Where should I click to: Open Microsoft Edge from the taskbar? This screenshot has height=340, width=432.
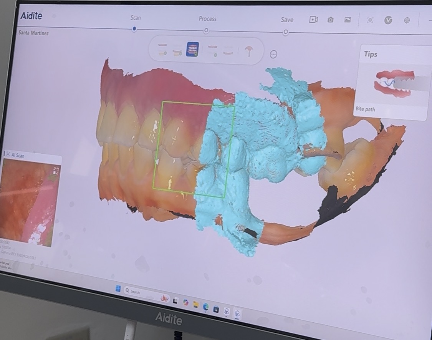pos(206,306)
